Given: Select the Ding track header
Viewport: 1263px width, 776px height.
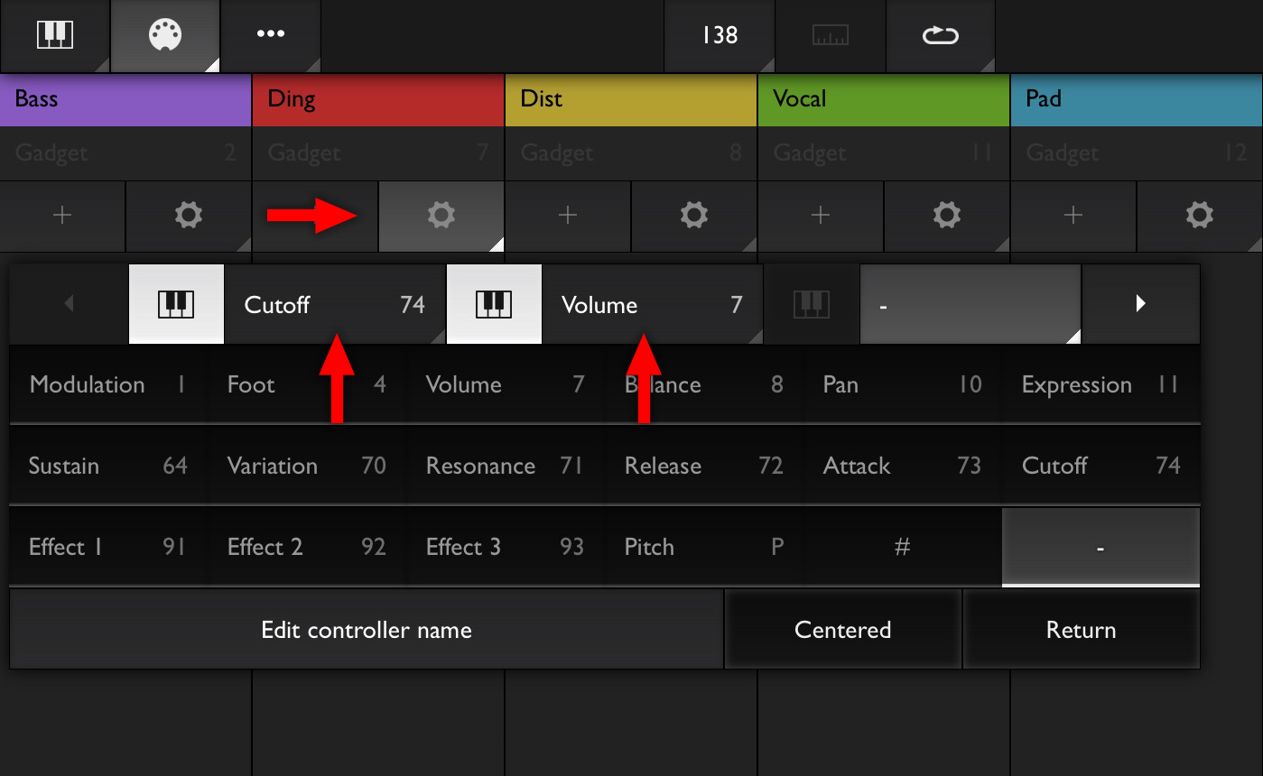Looking at the screenshot, I should pyautogui.click(x=377, y=99).
